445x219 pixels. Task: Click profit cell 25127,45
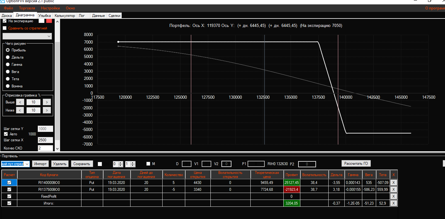coord(292,182)
